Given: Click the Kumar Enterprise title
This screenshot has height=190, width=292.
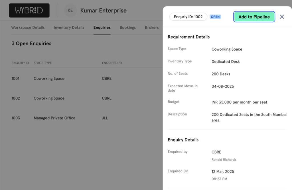Looking at the screenshot, I should pos(103,11).
